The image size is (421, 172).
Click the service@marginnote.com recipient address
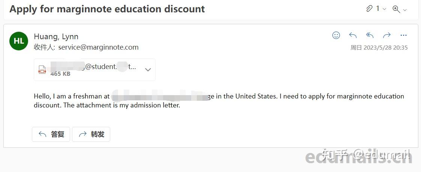coord(98,47)
